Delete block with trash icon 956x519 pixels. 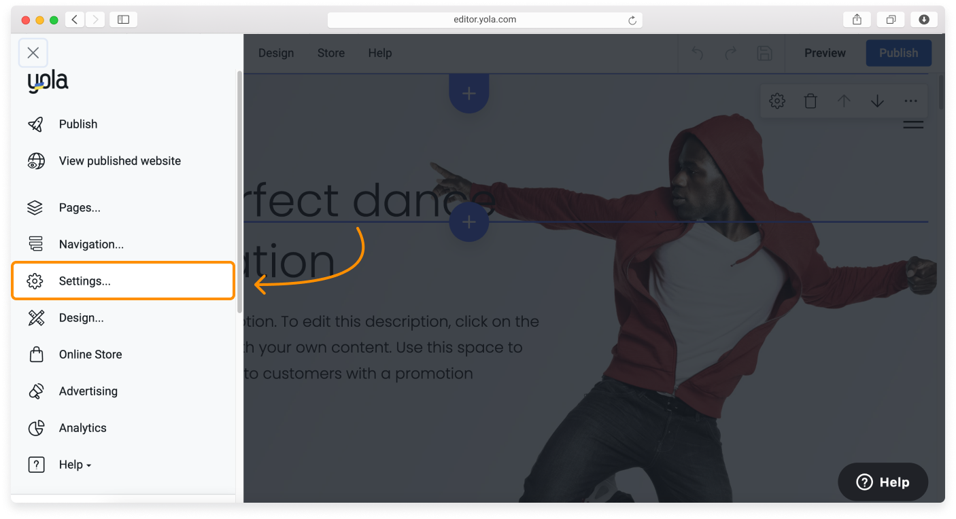tap(810, 101)
